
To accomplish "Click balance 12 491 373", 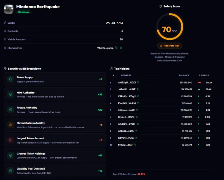I will pos(187,145).
